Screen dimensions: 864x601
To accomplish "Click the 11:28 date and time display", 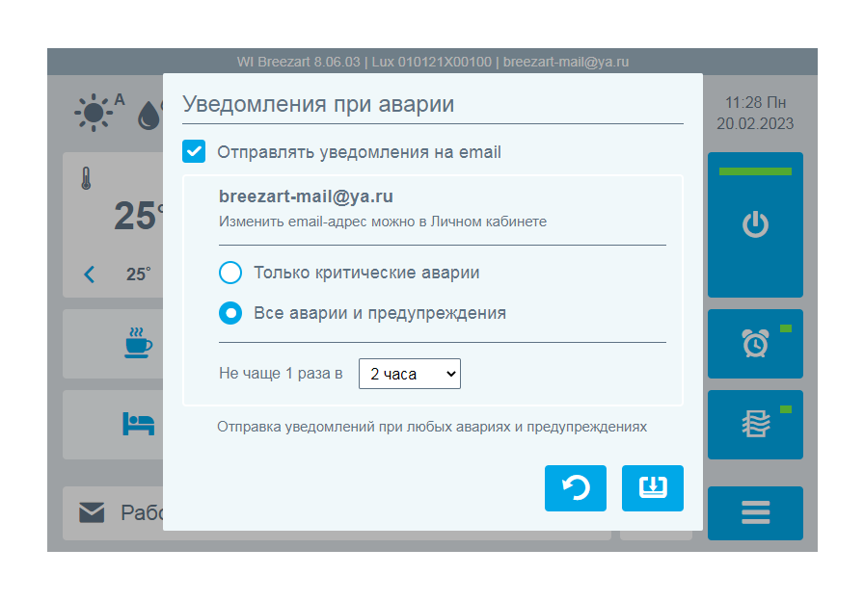I will (x=755, y=113).
